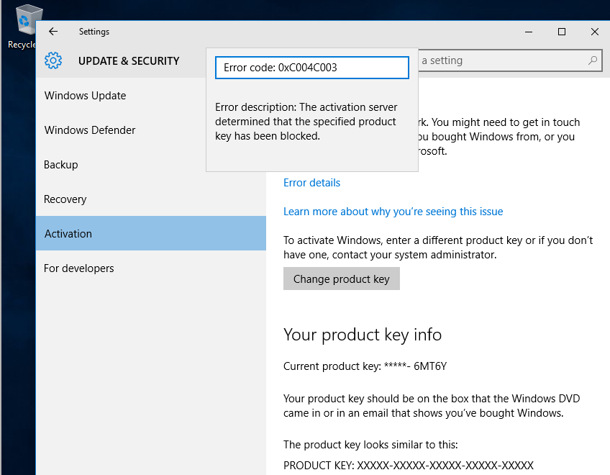Image resolution: width=610 pixels, height=475 pixels.
Task: Maximize the Settings window
Action: 562,32
